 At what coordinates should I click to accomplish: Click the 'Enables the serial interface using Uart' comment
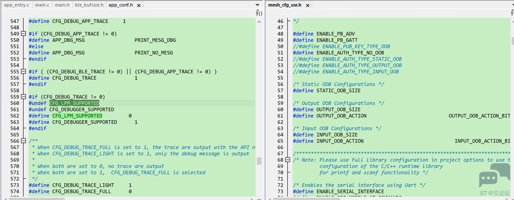point(359,185)
